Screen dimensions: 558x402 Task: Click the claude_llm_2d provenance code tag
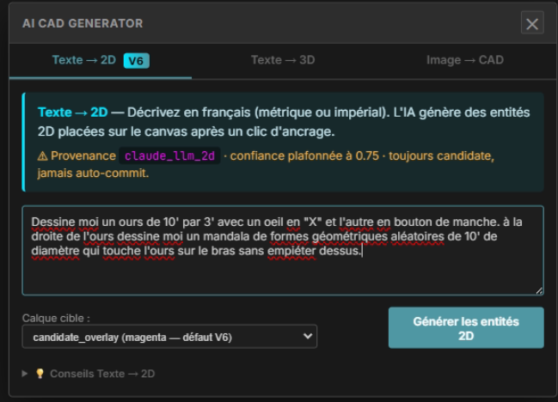pos(171,155)
